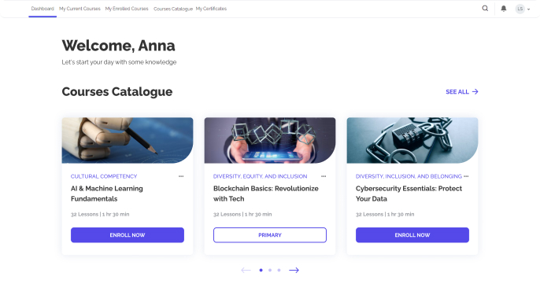
Task: Open My Certificates navigation tab
Action: [x=211, y=9]
